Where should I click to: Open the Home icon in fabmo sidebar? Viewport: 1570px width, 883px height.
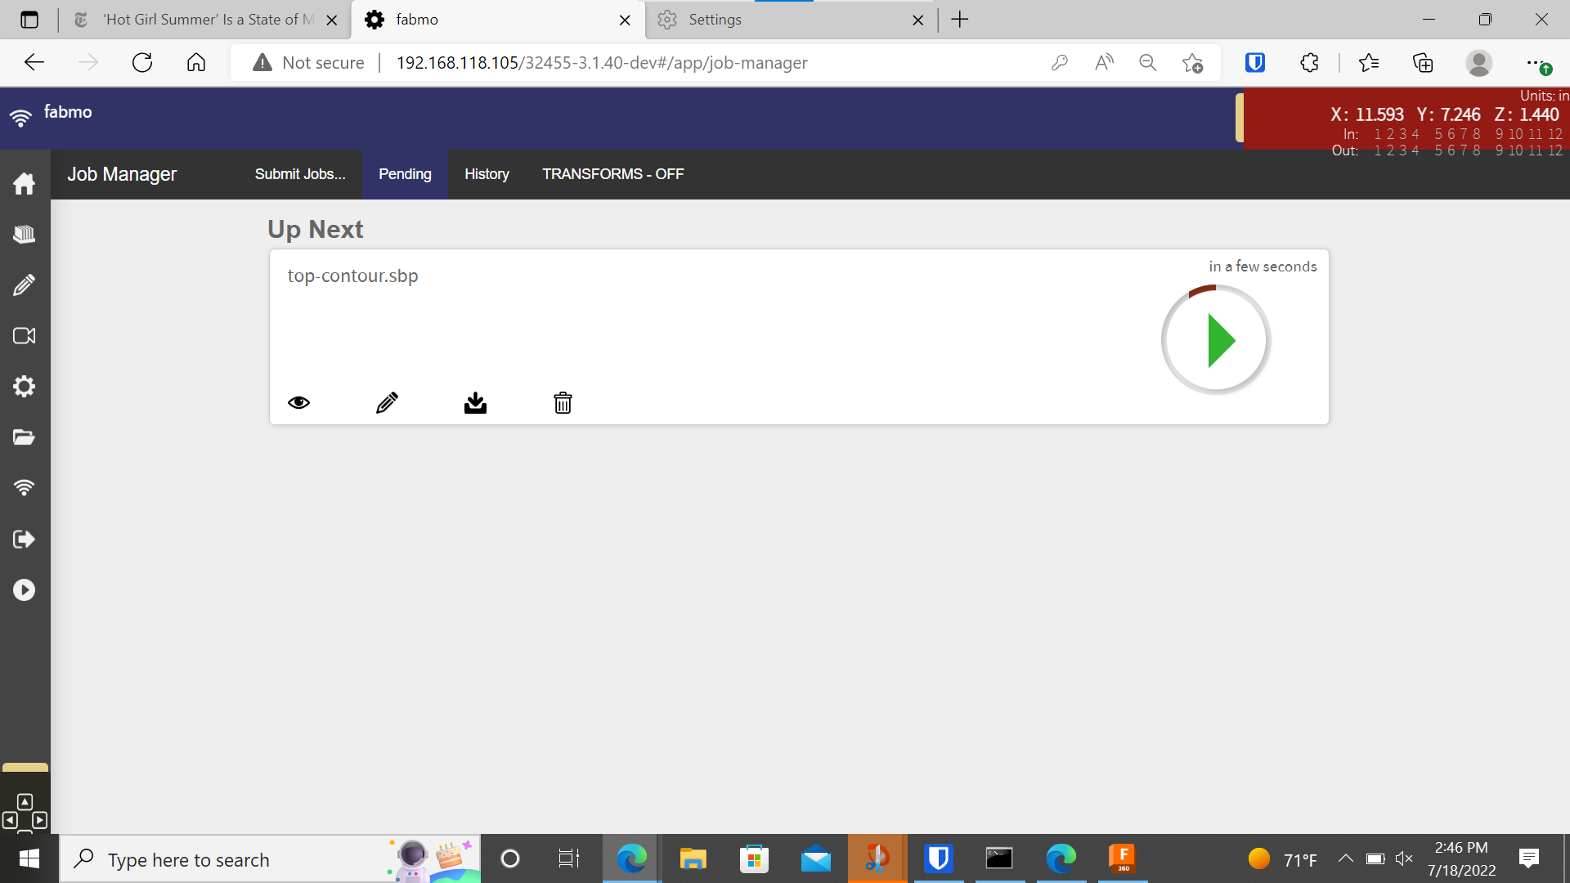pos(25,184)
